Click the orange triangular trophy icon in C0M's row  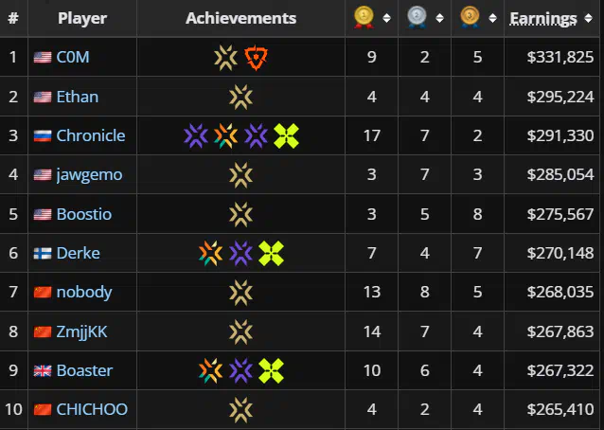[257, 58]
